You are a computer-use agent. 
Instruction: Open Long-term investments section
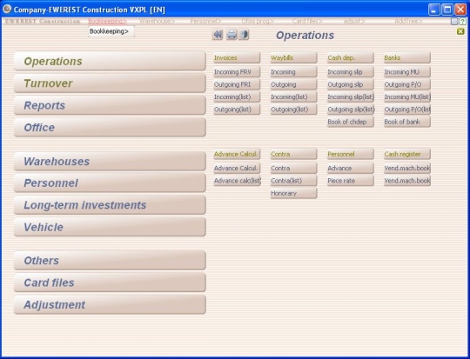(110, 205)
